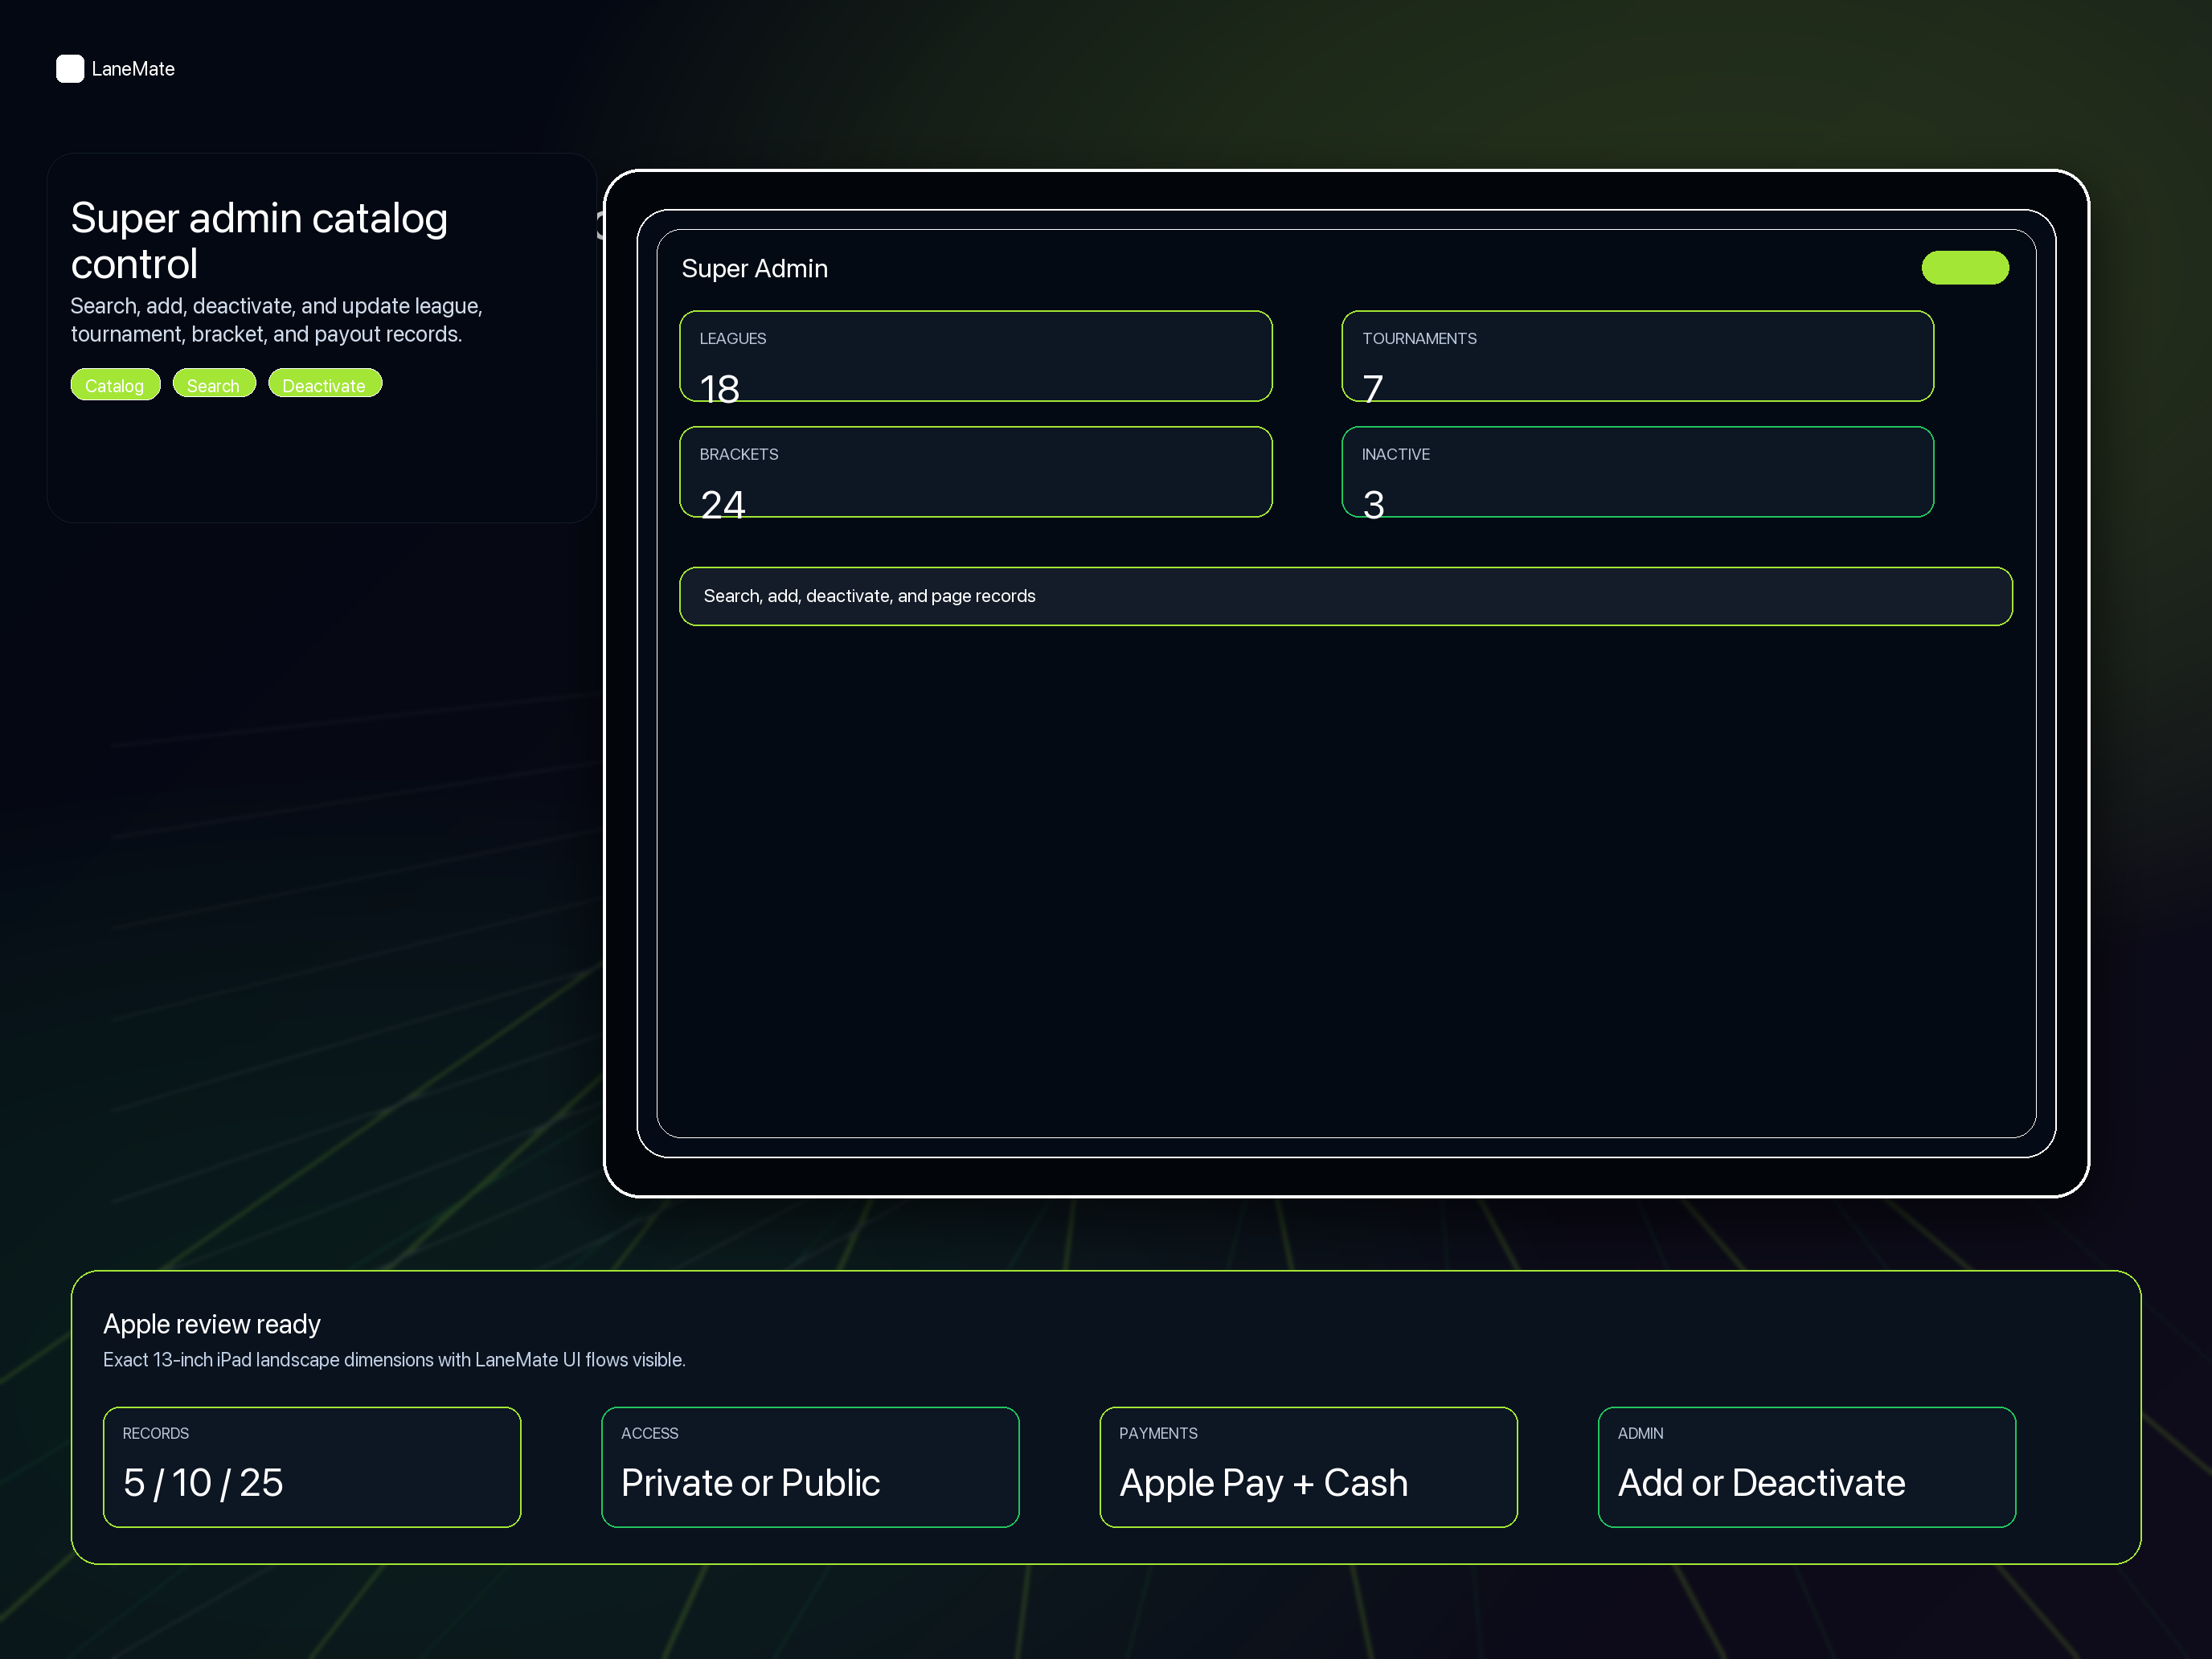Click the 13-inch iPad landscape dimensions caption

point(394,1359)
